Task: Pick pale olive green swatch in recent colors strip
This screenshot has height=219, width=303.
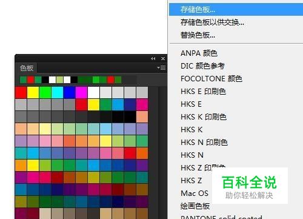Action: [x=59, y=79]
